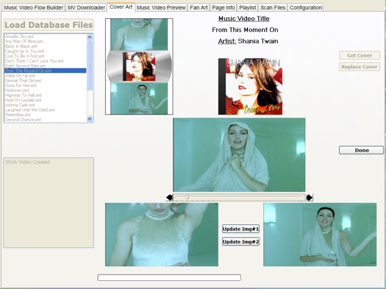Choose Amarillo Sky.xml from the file list
This screenshot has height=289, width=386.
click(19, 37)
